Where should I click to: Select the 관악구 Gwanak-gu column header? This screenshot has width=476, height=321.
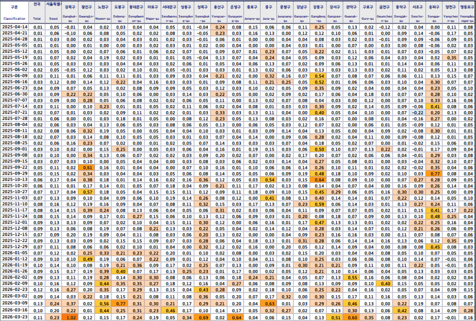pos(351,12)
